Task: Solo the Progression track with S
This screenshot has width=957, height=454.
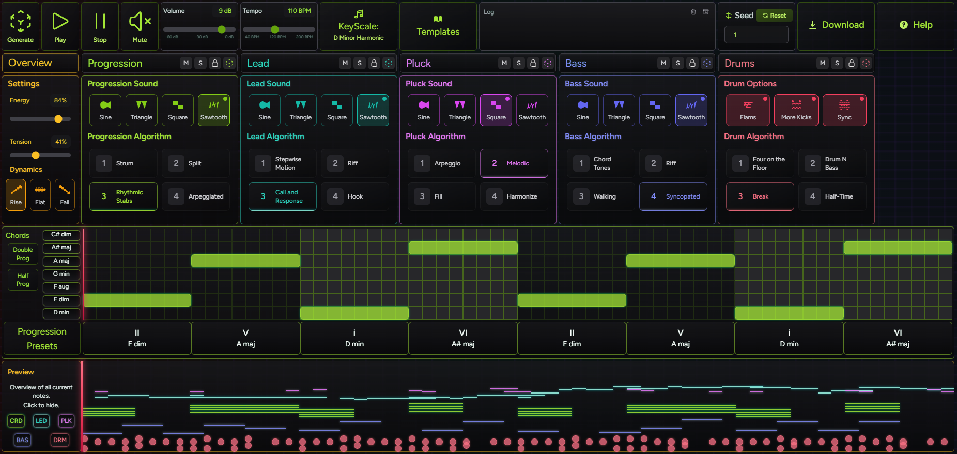Action: (200, 63)
